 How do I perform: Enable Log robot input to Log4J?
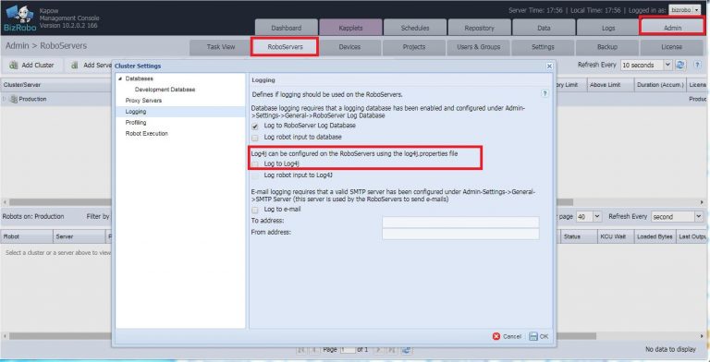(255, 175)
